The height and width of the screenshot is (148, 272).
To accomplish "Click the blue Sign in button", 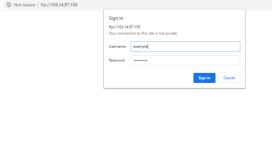I will (204, 78).
